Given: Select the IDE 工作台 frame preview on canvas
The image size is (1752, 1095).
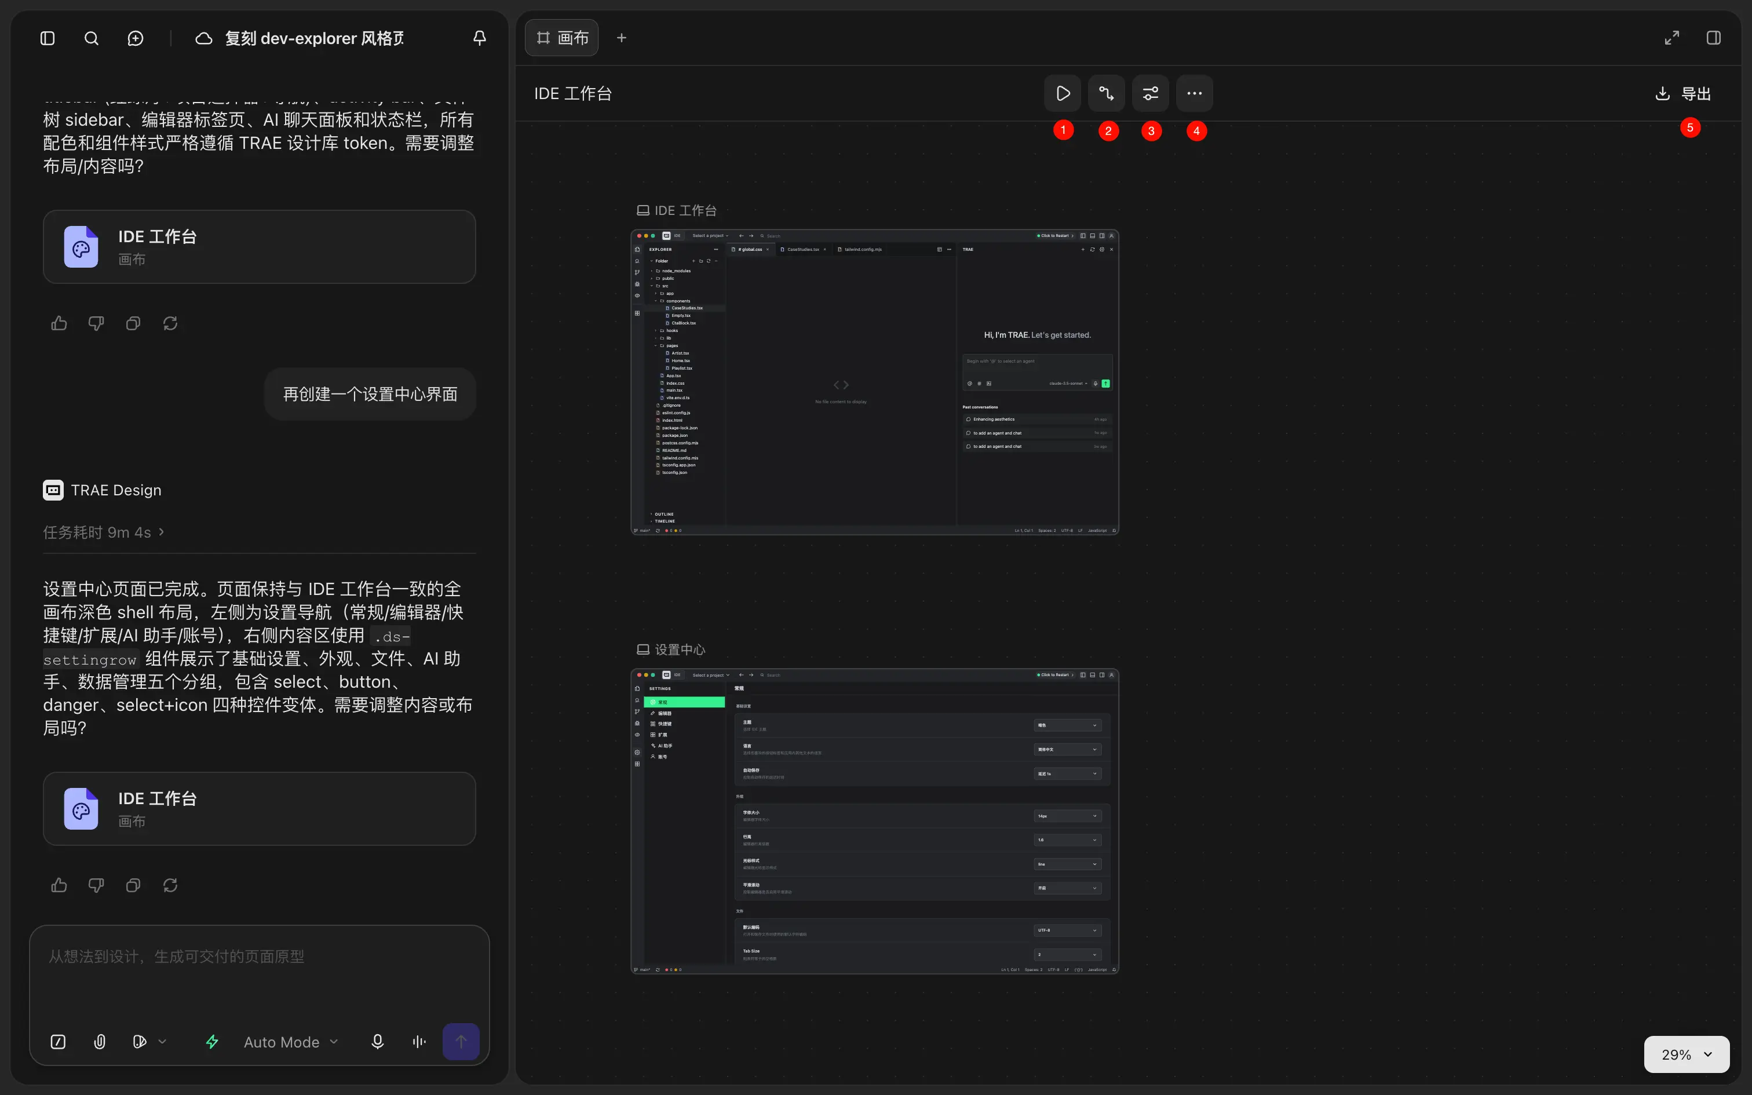Looking at the screenshot, I should click(875, 382).
